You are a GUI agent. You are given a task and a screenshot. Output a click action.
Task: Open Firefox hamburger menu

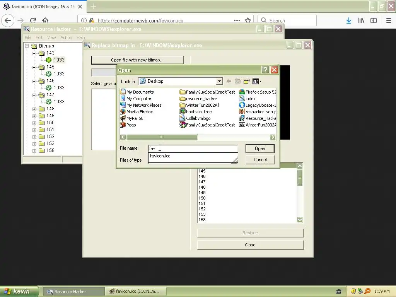tap(389, 20)
